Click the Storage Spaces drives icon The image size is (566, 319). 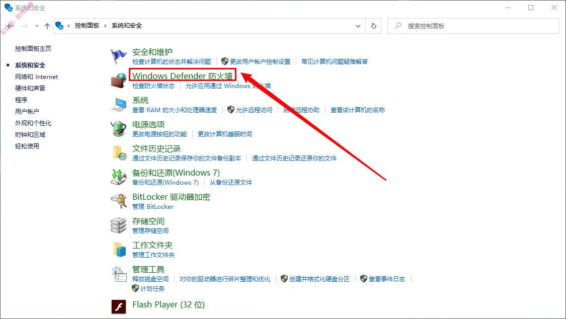tap(118, 225)
